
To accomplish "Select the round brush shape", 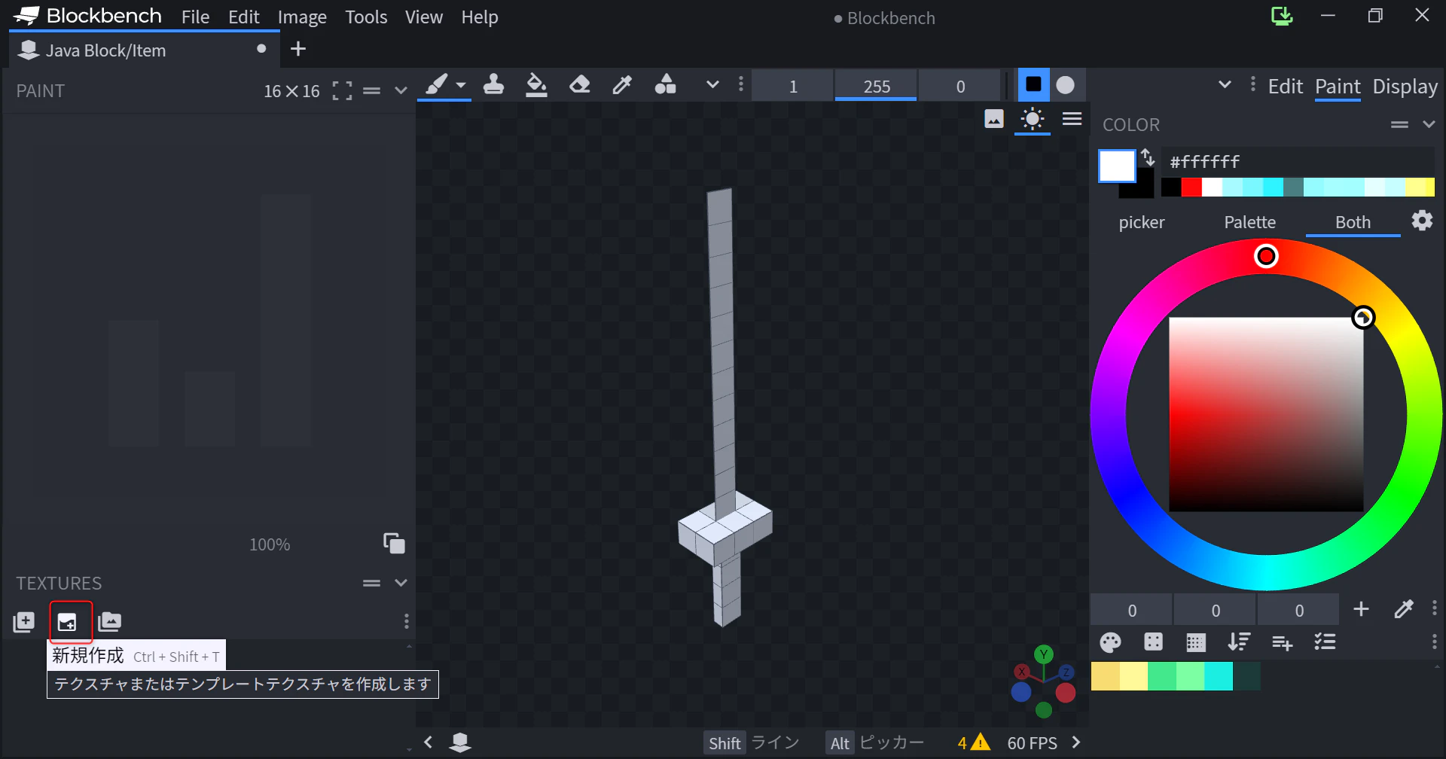I will (x=1066, y=84).
